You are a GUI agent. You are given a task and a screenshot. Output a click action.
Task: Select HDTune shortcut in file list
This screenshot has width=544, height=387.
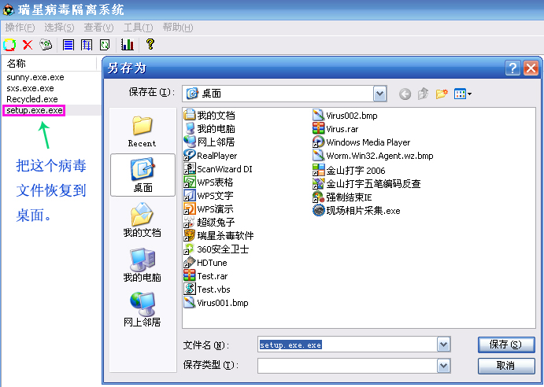[205, 263]
